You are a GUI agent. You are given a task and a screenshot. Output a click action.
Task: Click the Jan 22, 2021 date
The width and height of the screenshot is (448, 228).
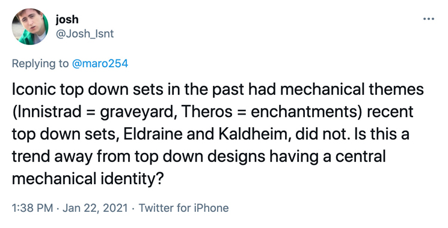coord(95,208)
